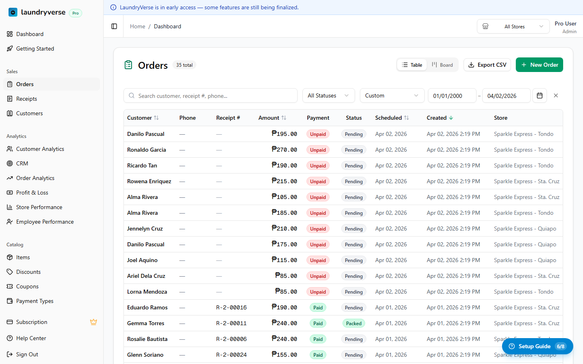Screen dimensions: 583x364
Task: Switch to Table view
Action: (x=412, y=65)
